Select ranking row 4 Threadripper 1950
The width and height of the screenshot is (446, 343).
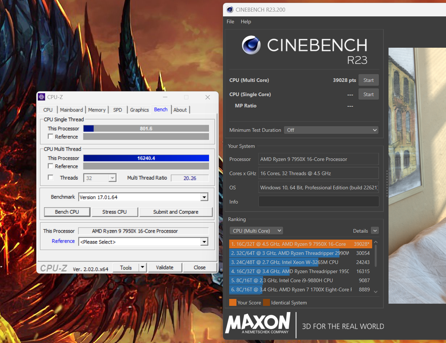(300, 271)
